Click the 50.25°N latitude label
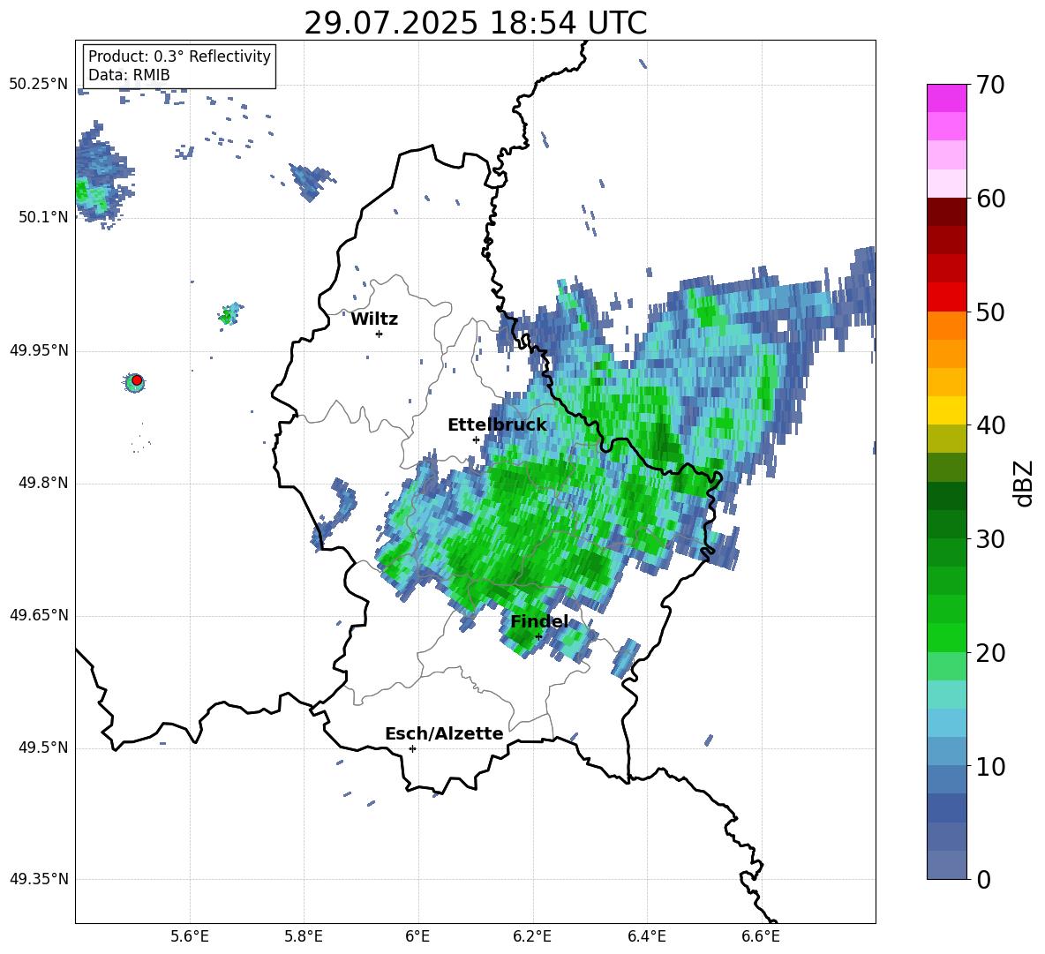The height and width of the screenshot is (954, 1045). click(39, 85)
